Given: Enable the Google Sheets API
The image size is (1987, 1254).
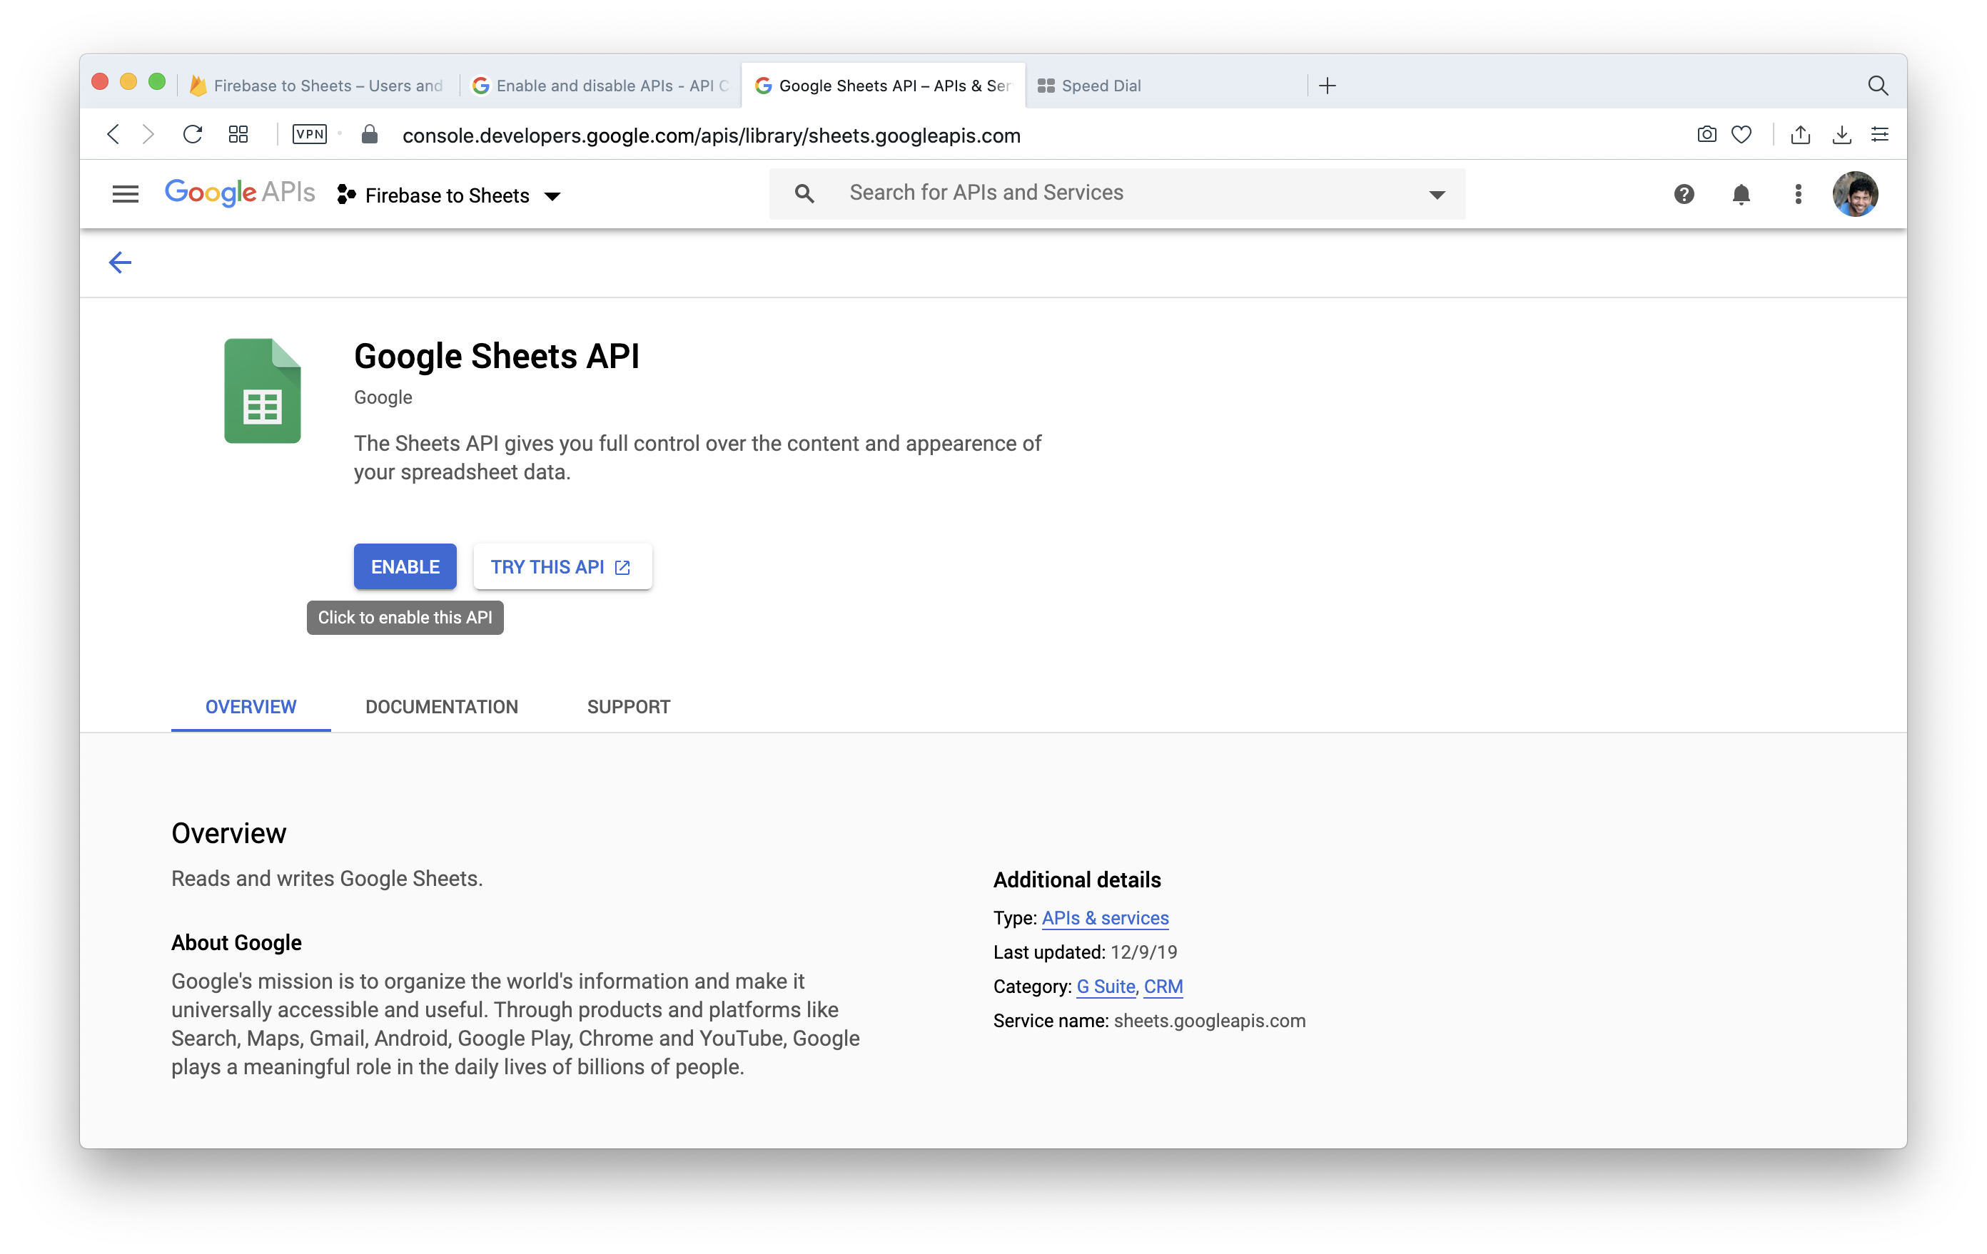Looking at the screenshot, I should (405, 566).
